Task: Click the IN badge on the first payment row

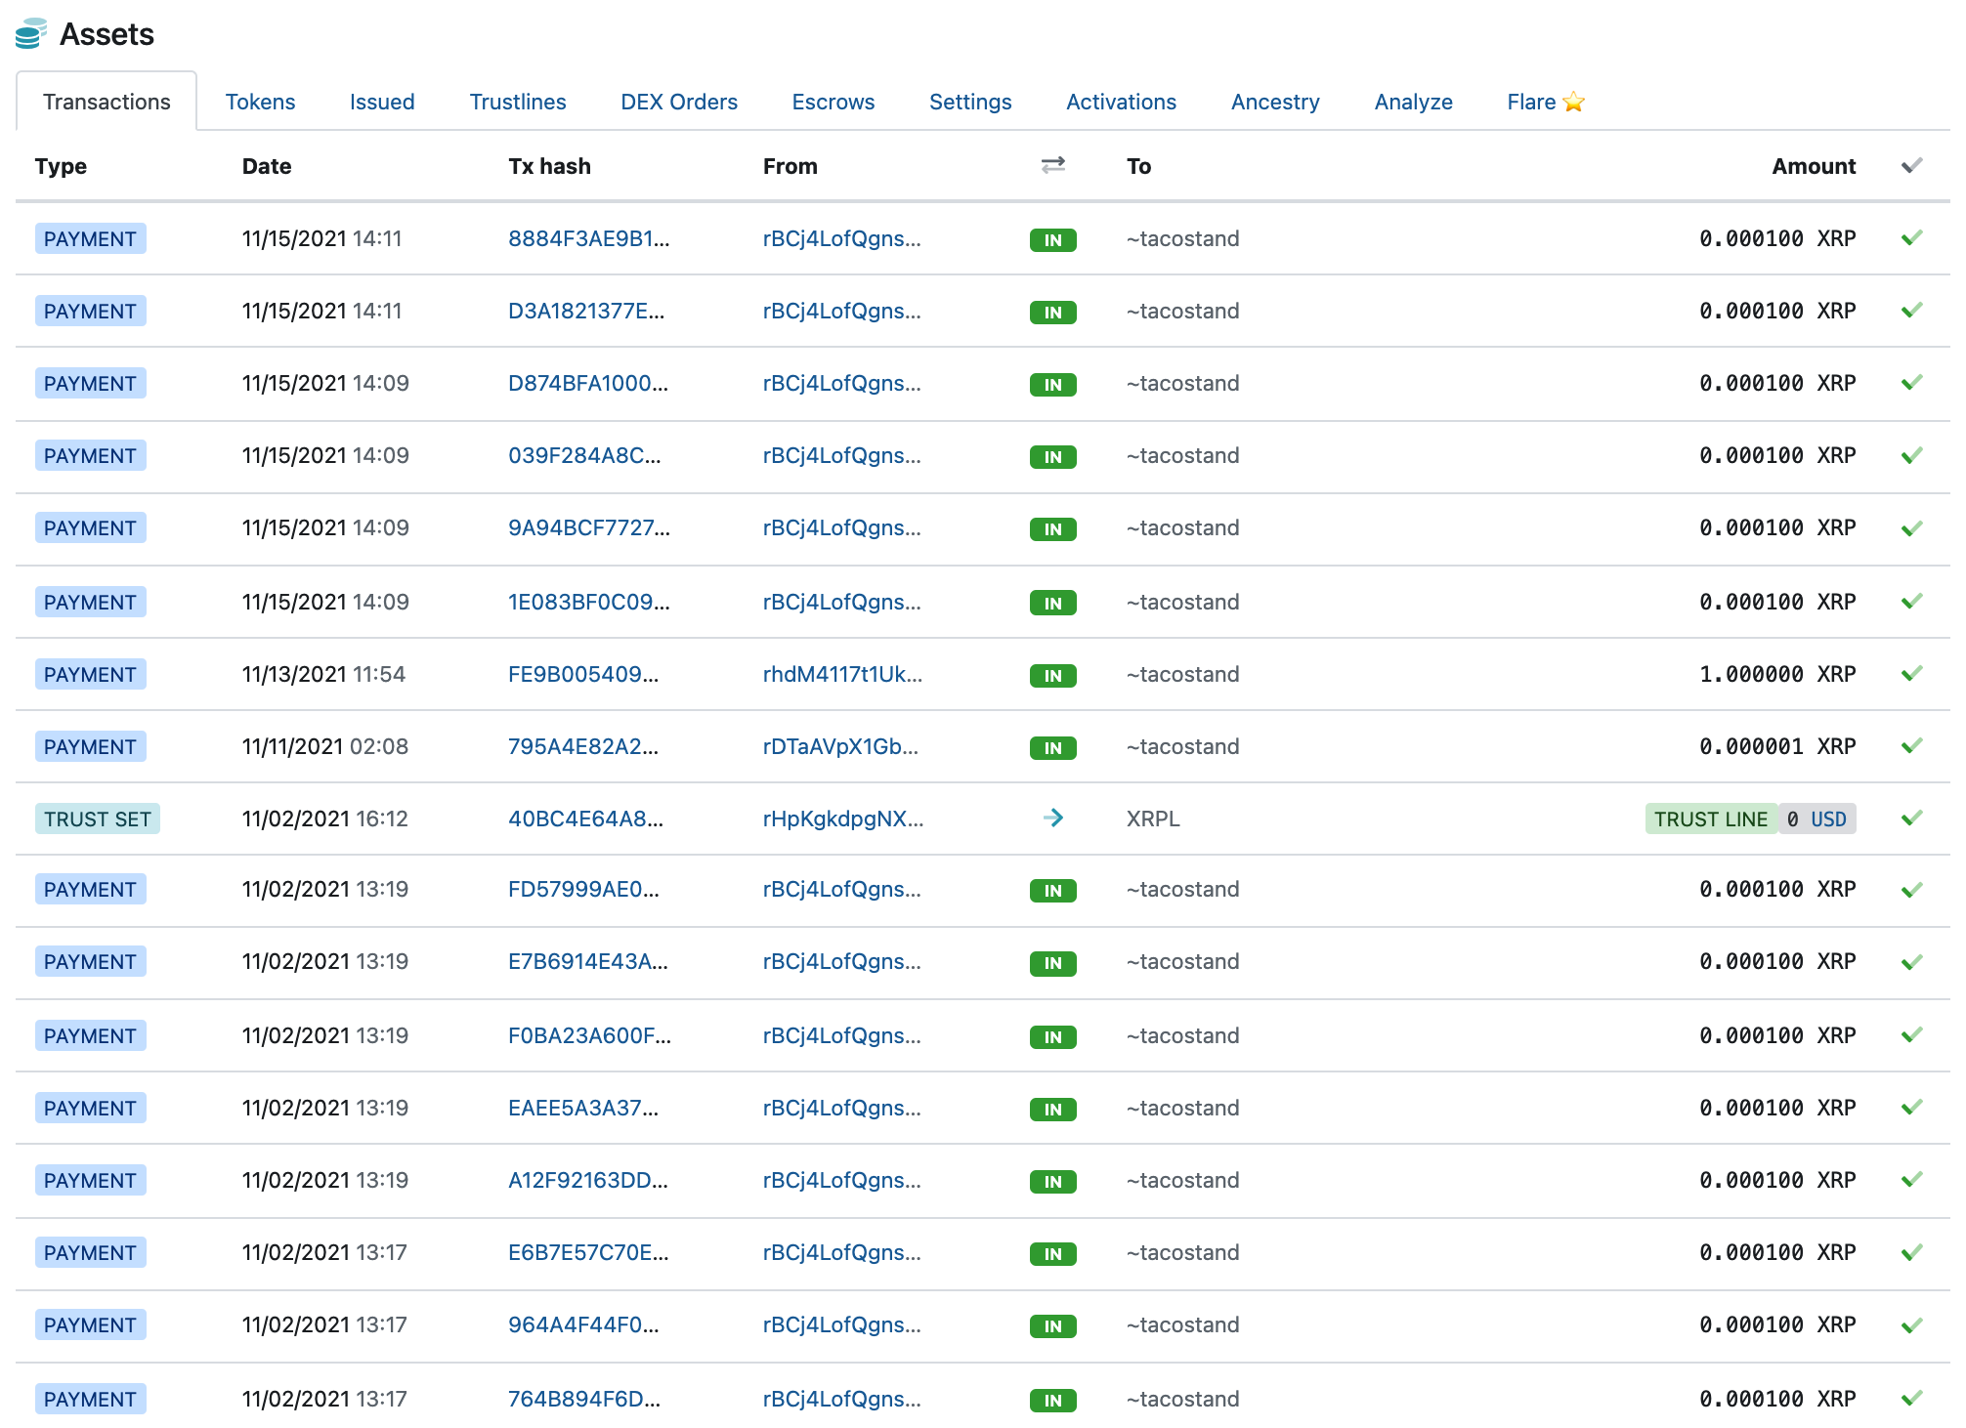Action: (1051, 239)
